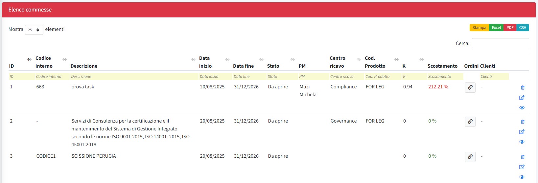Image resolution: width=538 pixels, height=183 pixels.
Task: Delete the 'prova task' row with trash icon
Action: [523, 88]
